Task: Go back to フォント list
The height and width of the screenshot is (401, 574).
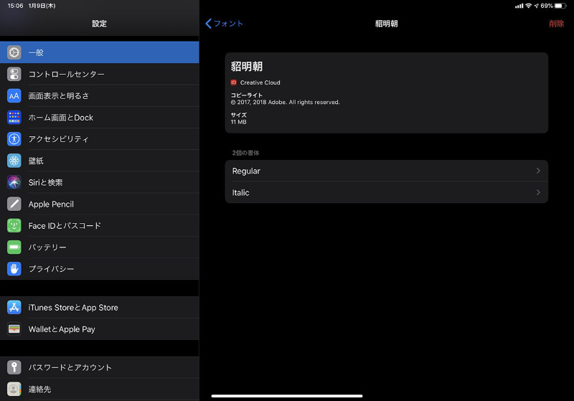Action: pyautogui.click(x=225, y=24)
